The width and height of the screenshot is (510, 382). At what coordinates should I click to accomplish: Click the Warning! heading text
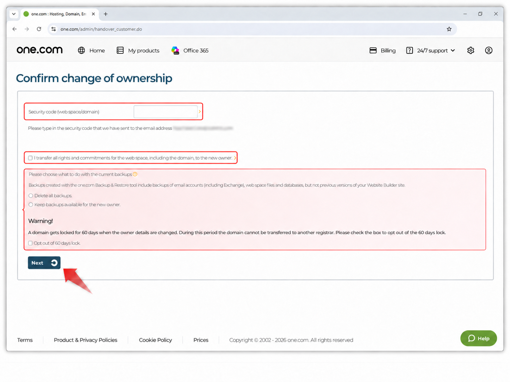(41, 221)
